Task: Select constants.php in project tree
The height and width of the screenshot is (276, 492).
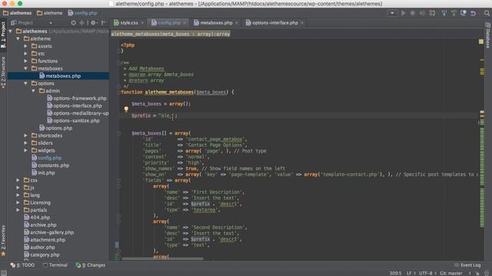Action: click(x=53, y=166)
